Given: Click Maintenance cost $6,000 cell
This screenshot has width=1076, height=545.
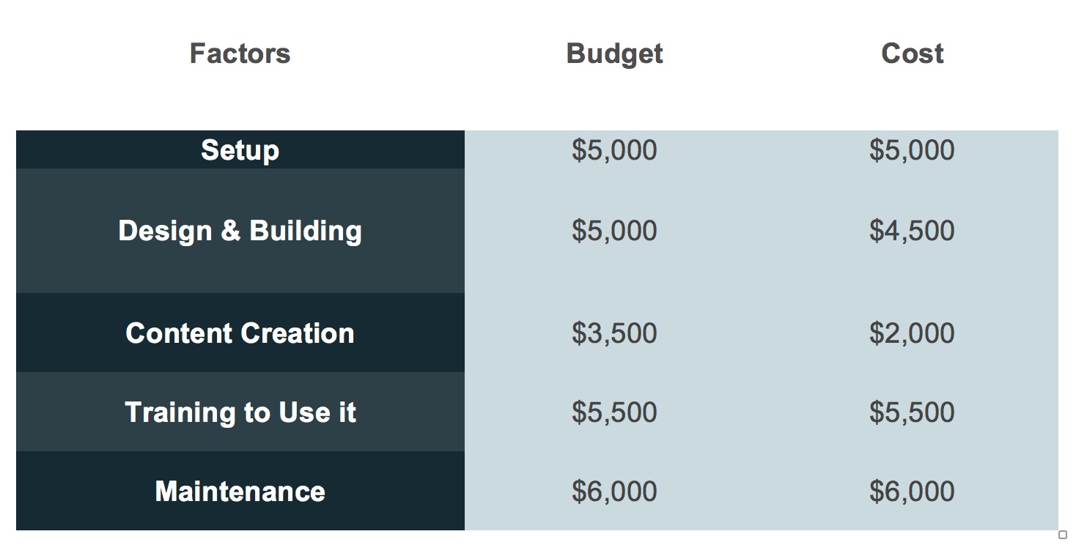Looking at the screenshot, I should coord(912,491).
